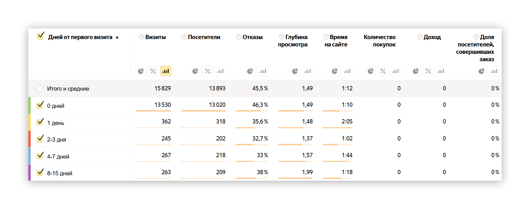The image size is (530, 209).
Task: Select percent icon under Количество покупок
Action: tap(383, 71)
